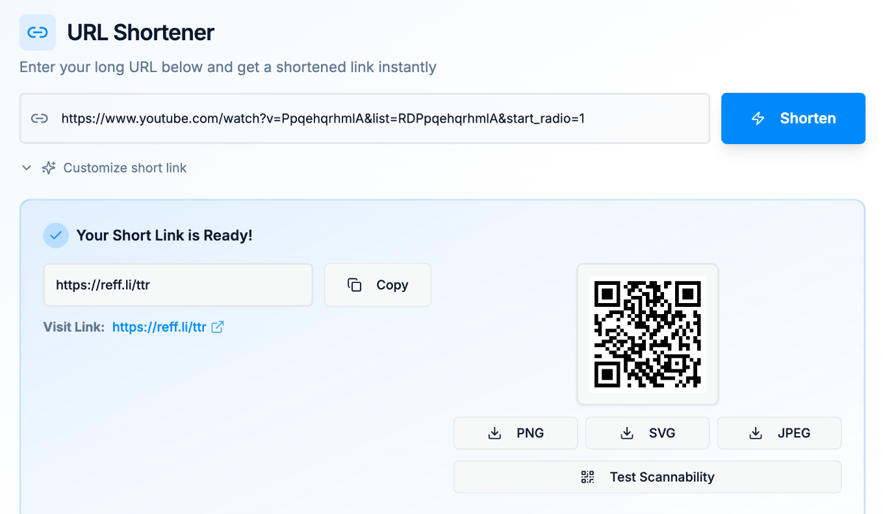
Task: Click the QR code preview image
Action: tap(647, 334)
